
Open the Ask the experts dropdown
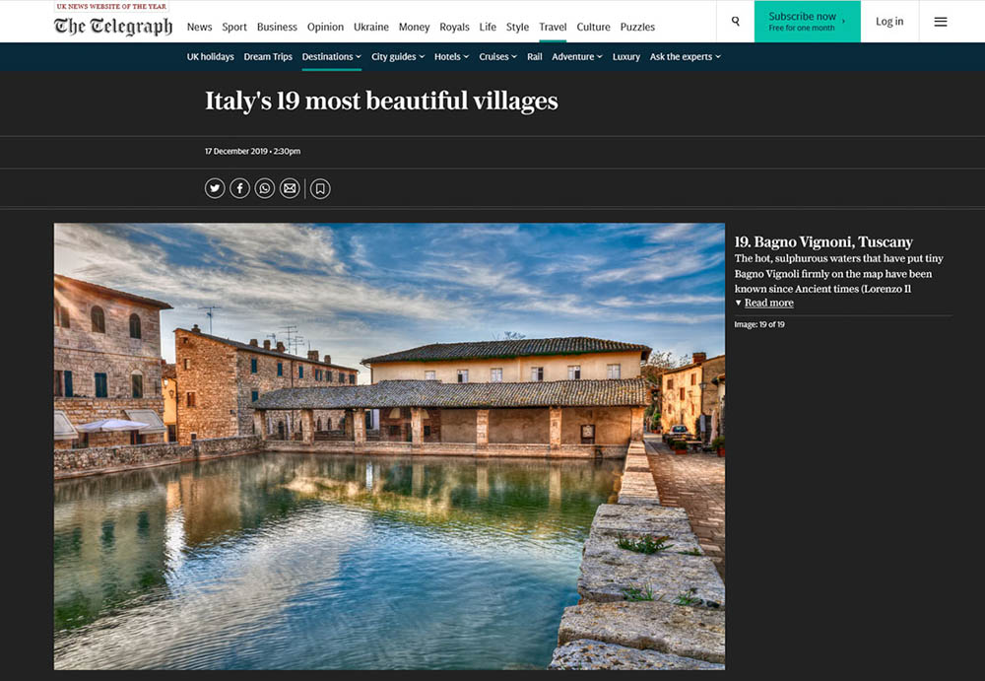[x=685, y=57]
